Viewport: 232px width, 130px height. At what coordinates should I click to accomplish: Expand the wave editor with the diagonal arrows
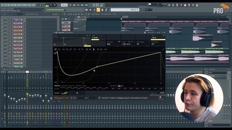coord(163,50)
